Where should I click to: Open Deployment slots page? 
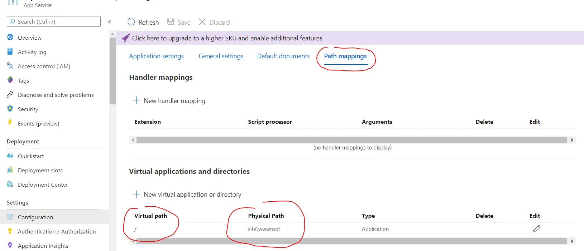[40, 170]
